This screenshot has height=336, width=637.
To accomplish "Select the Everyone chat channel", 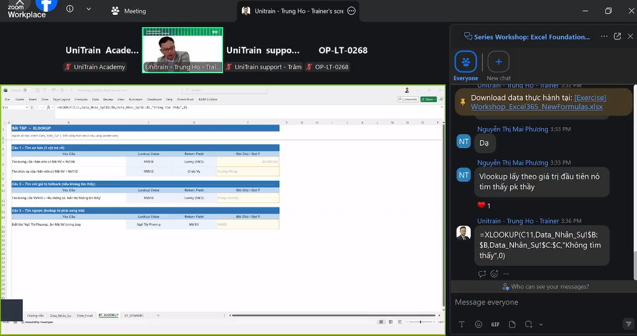I will 465,66.
